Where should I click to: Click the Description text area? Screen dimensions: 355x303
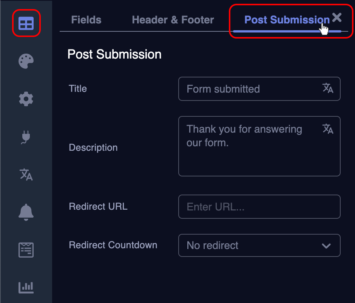(245, 146)
